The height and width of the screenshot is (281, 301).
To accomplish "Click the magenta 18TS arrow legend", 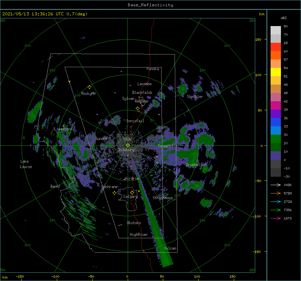I will click(276, 218).
